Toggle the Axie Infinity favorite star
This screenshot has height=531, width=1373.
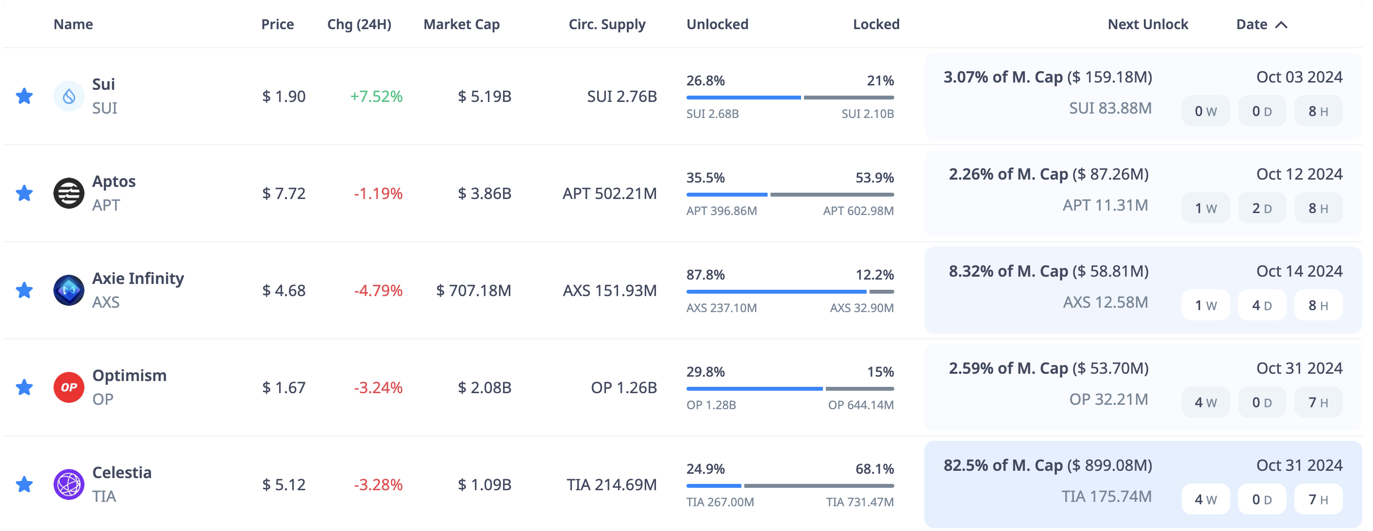(24, 290)
